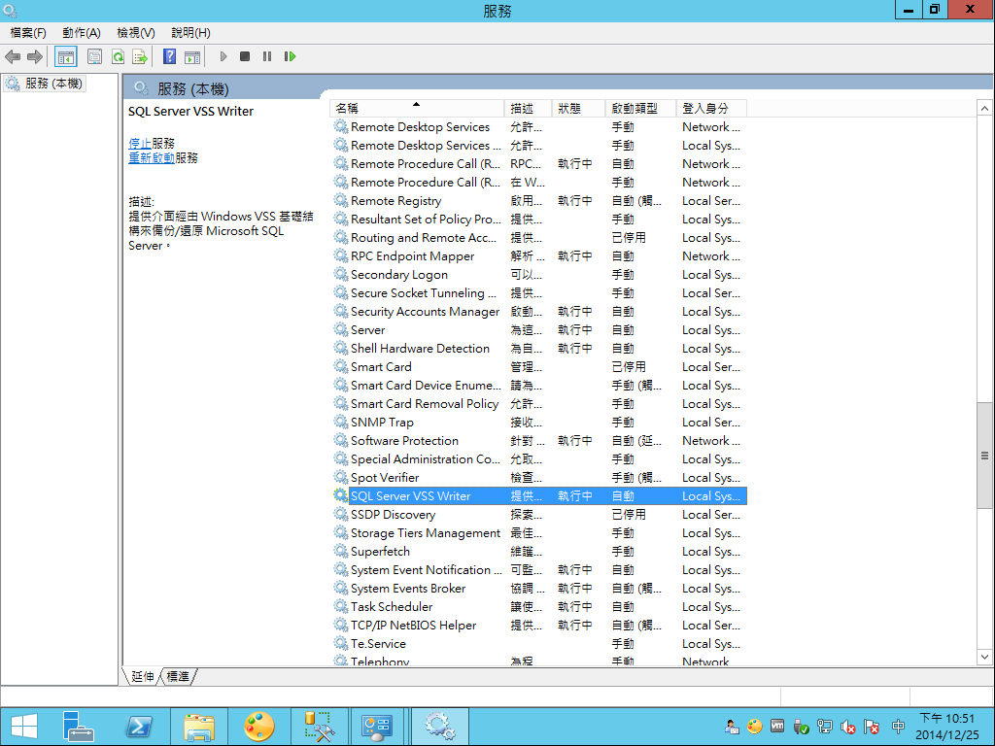Switch to the 延伸 tab
The height and width of the screenshot is (746, 995).
coord(142,677)
